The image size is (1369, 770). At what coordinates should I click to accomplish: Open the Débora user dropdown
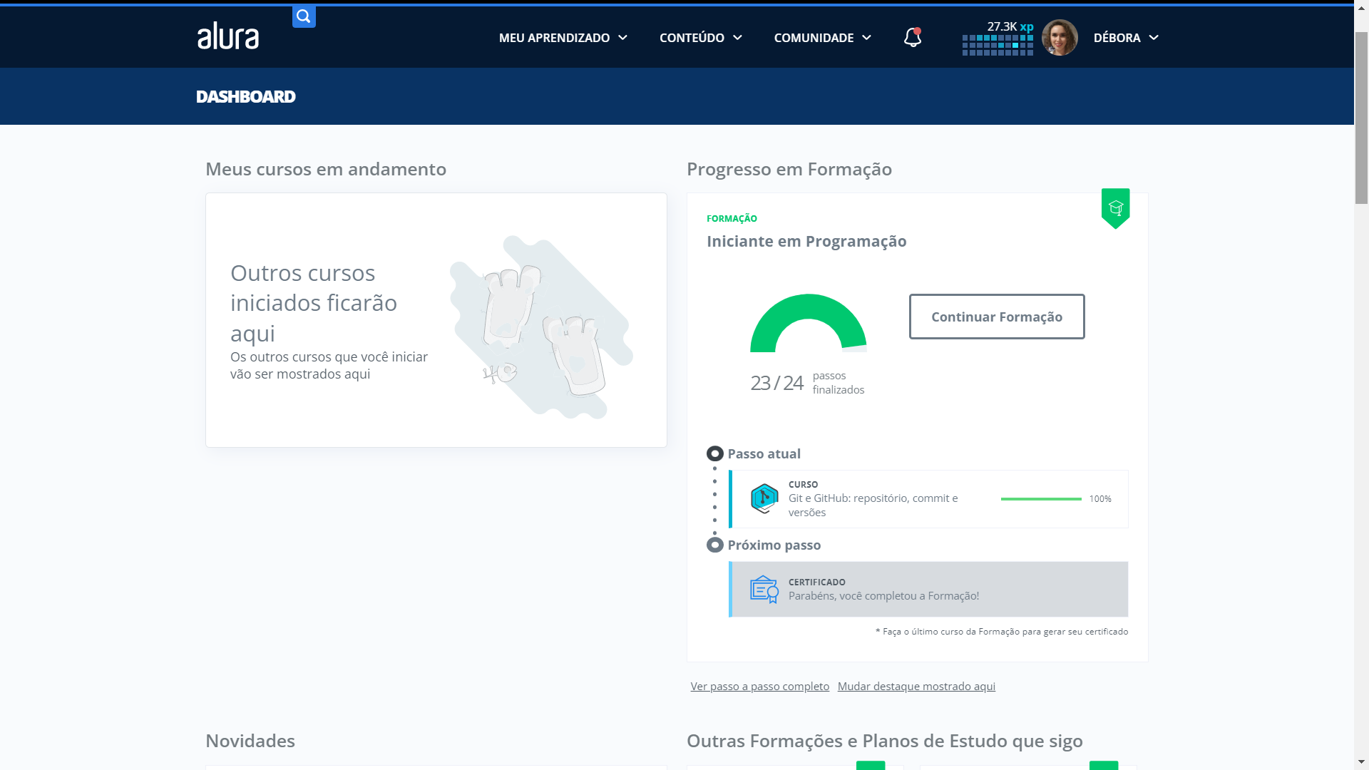[x=1127, y=38]
